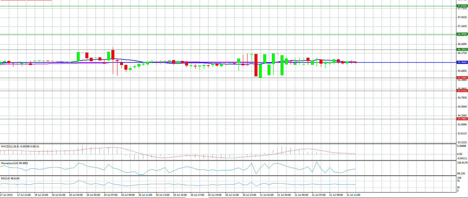Click the MACD scale value 0.06888
The image size is (468, 198).
[x=462, y=146]
